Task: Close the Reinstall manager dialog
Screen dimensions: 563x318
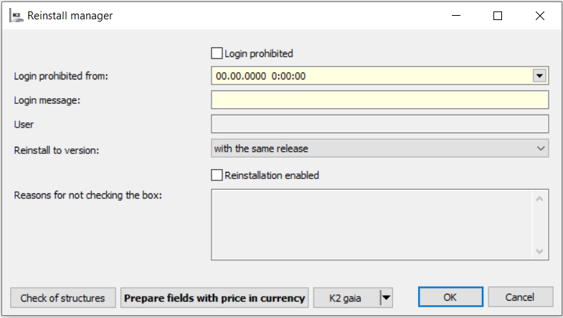Action: tap(539, 15)
